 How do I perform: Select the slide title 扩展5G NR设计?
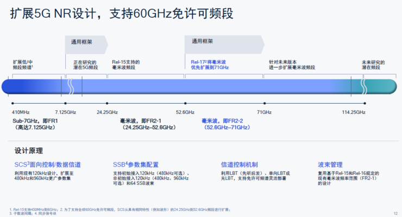pos(121,14)
